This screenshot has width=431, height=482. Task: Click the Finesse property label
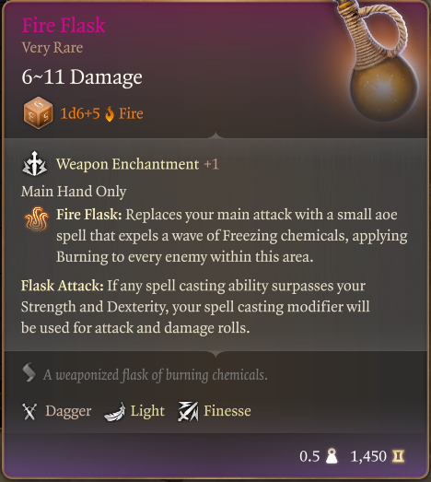click(227, 411)
